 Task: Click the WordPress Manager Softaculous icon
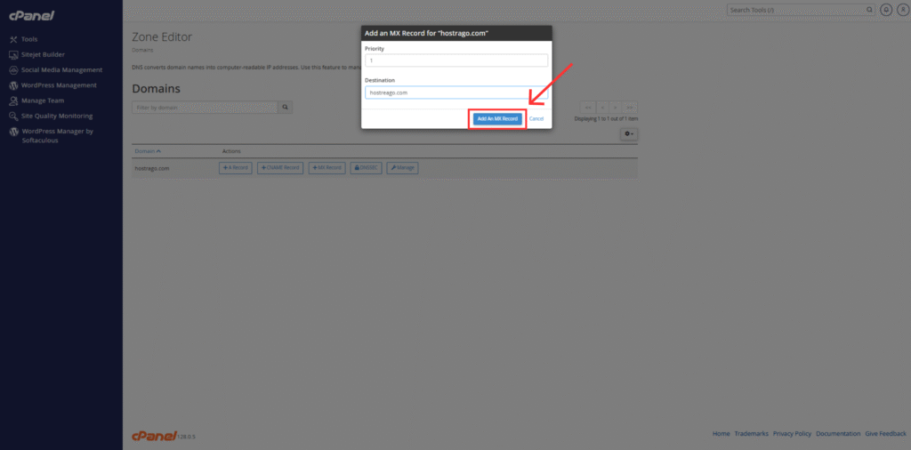(14, 132)
